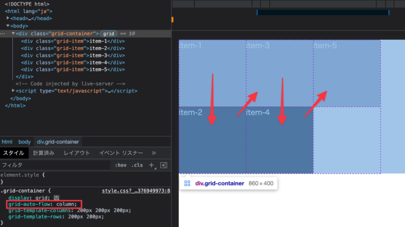
Task: Open the ellipsis actions on selected node
Action: pyautogui.click(x=3, y=34)
